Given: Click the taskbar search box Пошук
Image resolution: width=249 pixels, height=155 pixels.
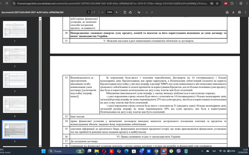Looking at the screenshot, I should [67, 151].
